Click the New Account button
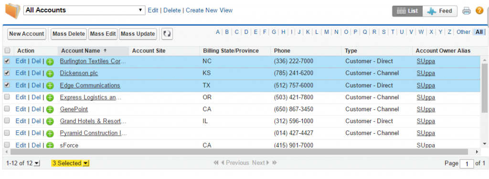489x179 pixels. (x=27, y=34)
